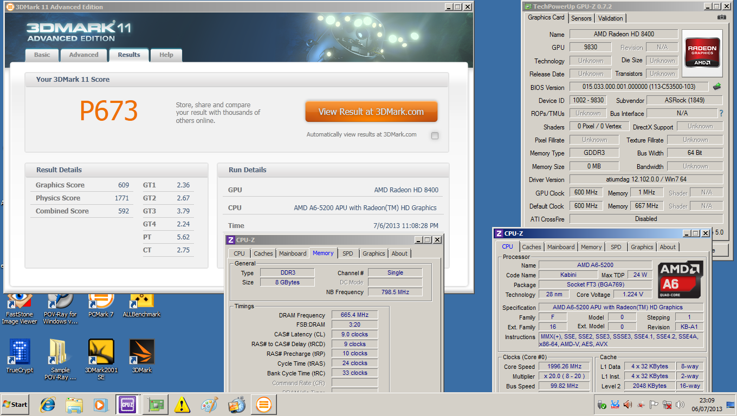Click the Graphics Score value 609
Viewport: 737px width, 416px height.
(x=123, y=185)
